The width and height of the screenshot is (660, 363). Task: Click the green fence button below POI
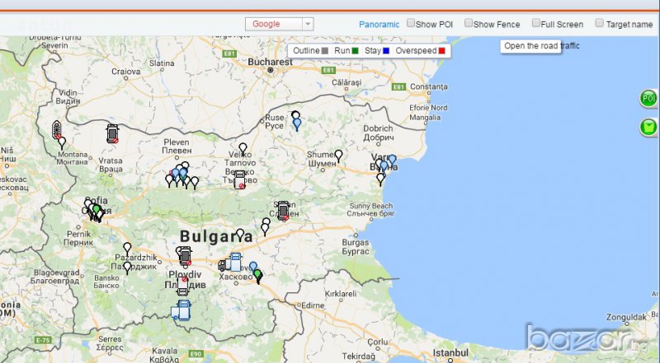click(x=648, y=128)
